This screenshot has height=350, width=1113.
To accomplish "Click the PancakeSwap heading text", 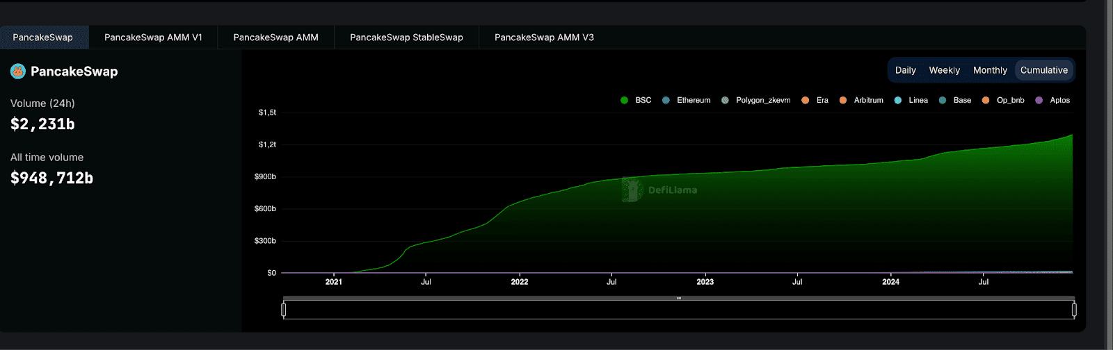I will pyautogui.click(x=74, y=72).
